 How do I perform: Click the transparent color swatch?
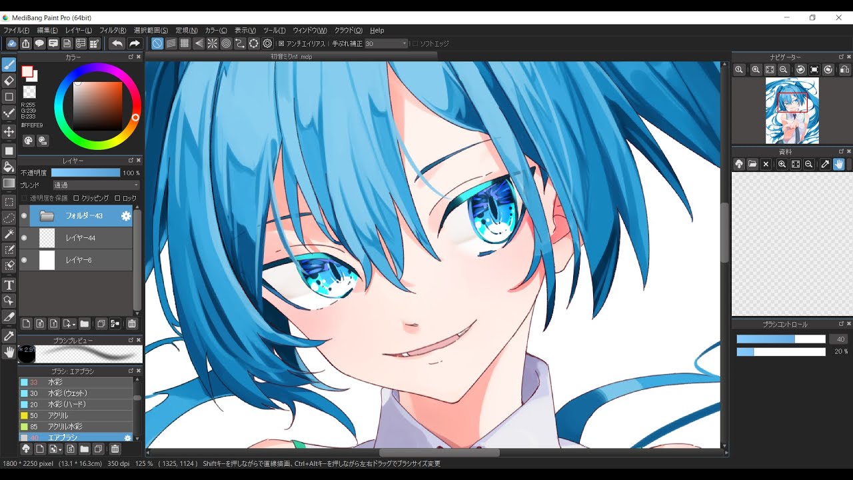tap(29, 92)
